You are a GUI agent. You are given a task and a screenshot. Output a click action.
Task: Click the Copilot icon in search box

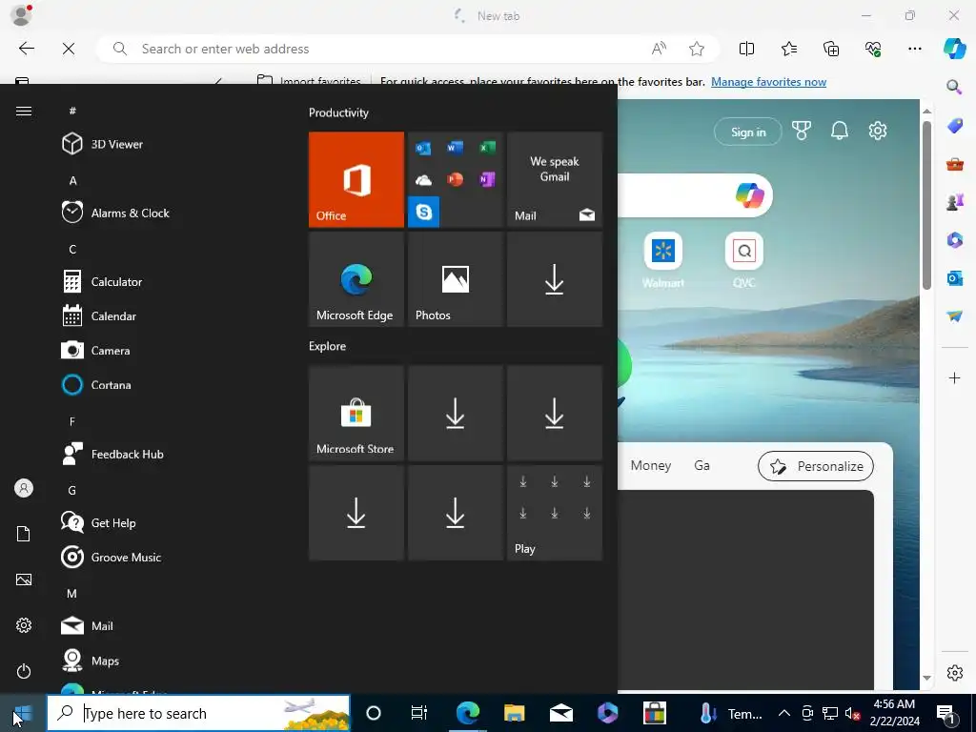(749, 194)
